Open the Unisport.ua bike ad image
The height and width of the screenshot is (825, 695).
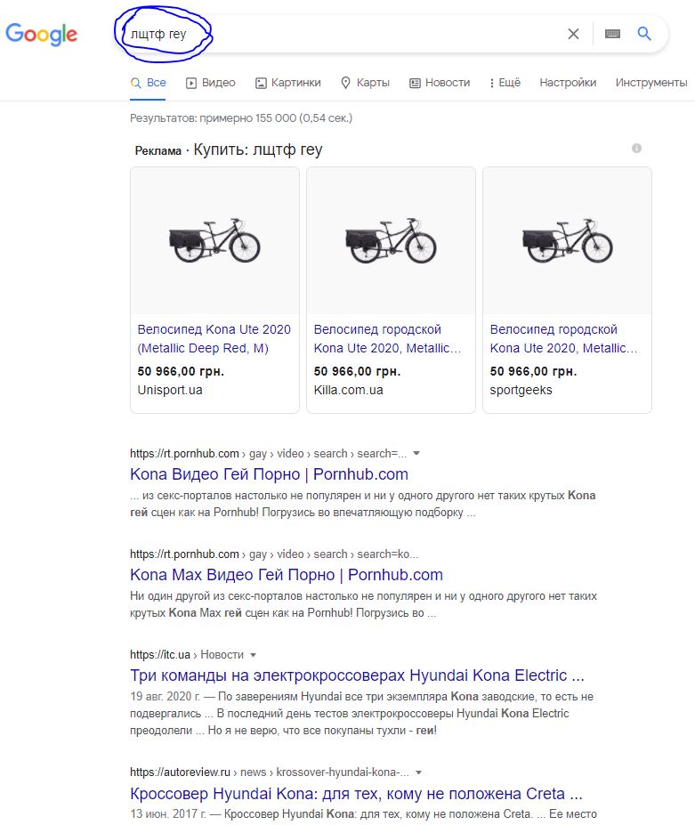pos(214,241)
